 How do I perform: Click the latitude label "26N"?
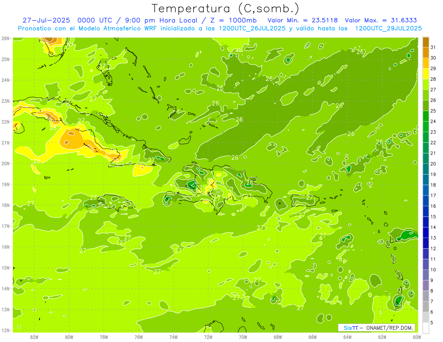tap(6, 38)
